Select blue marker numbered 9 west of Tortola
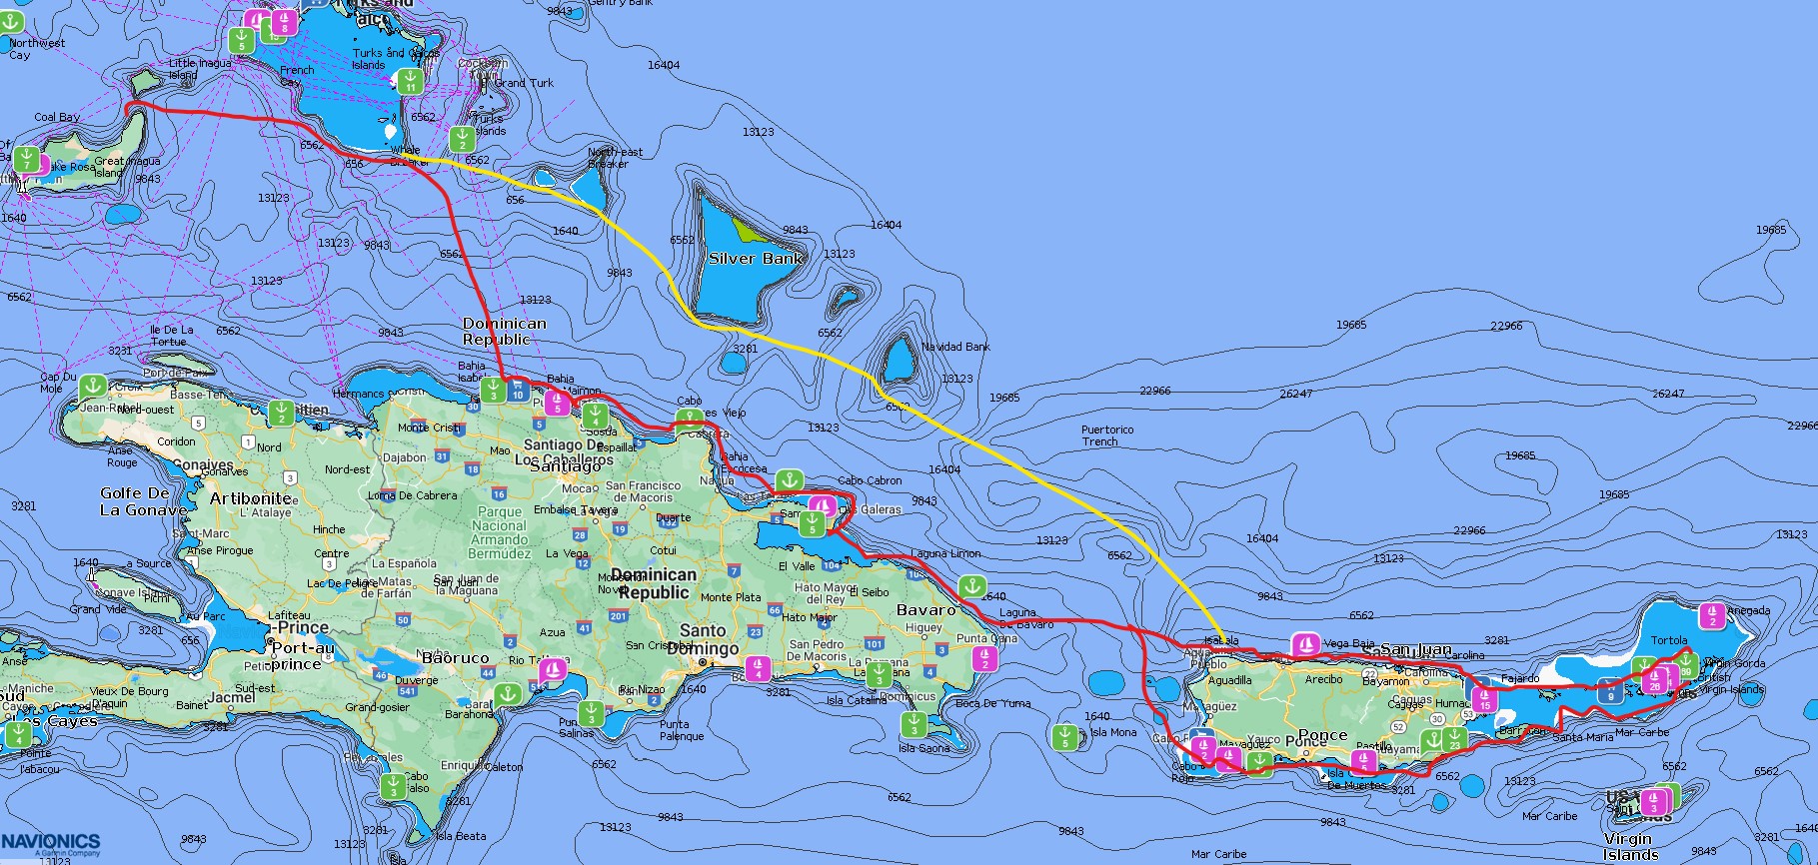 [x=1609, y=690]
